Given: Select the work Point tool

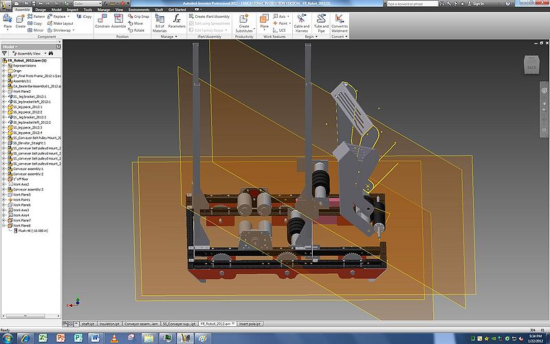Looking at the screenshot, I should point(280,23).
